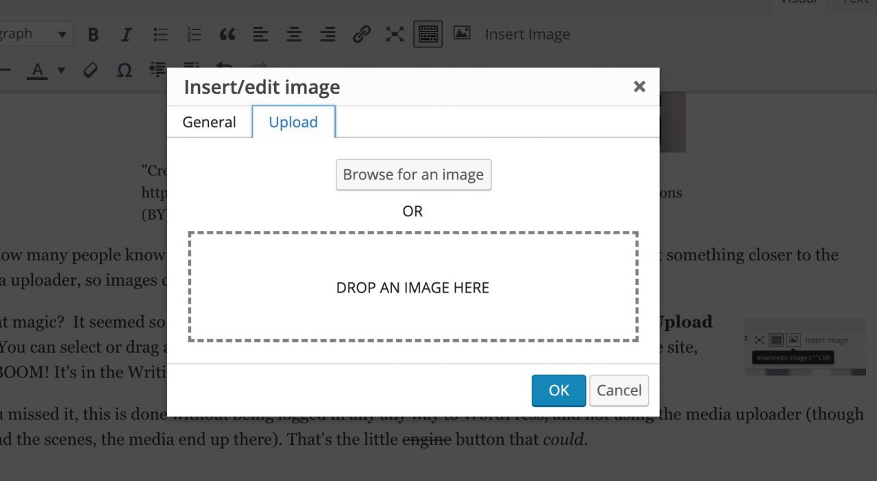The width and height of the screenshot is (877, 481).
Task: Insert a numbered list
Action: click(193, 34)
